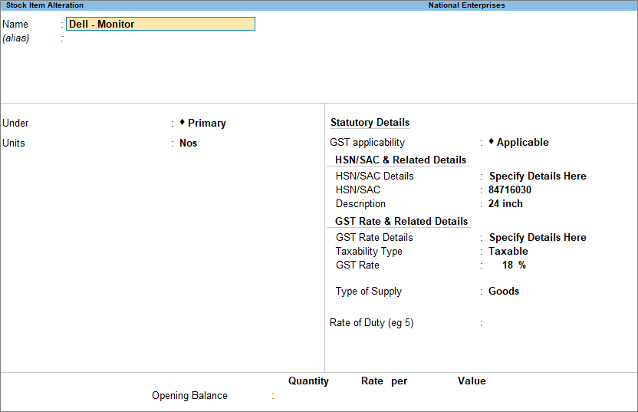Click the Taxability Type label
Image resolution: width=638 pixels, height=412 pixels.
pyautogui.click(x=369, y=251)
